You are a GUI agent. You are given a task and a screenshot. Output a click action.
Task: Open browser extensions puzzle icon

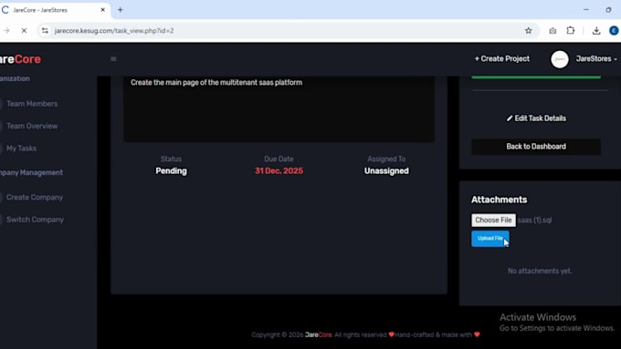pos(570,30)
